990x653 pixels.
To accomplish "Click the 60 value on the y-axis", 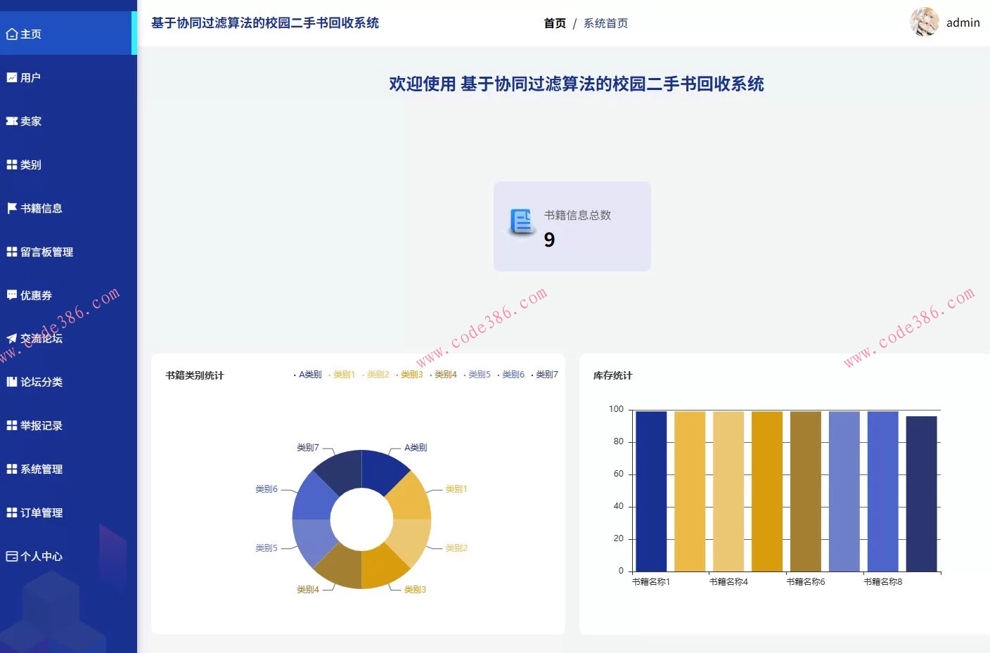I will tap(619, 474).
